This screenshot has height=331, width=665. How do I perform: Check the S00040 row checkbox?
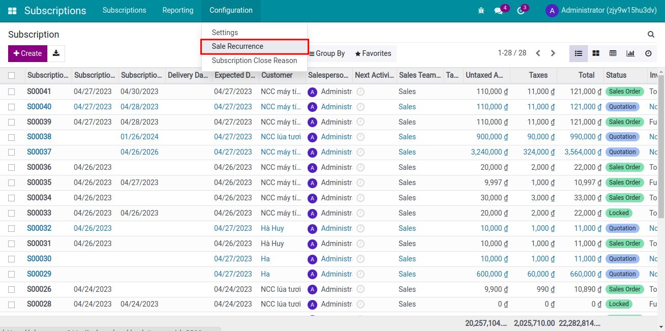12,107
